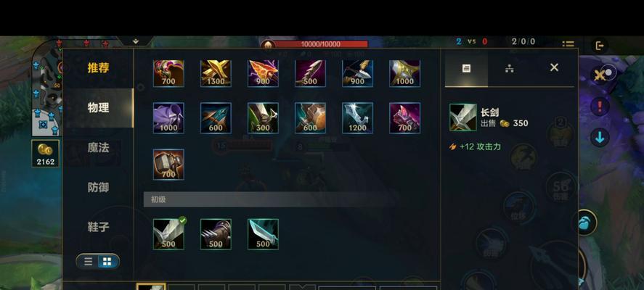Open the item build tree tab
This screenshot has width=644, height=290.
point(510,68)
